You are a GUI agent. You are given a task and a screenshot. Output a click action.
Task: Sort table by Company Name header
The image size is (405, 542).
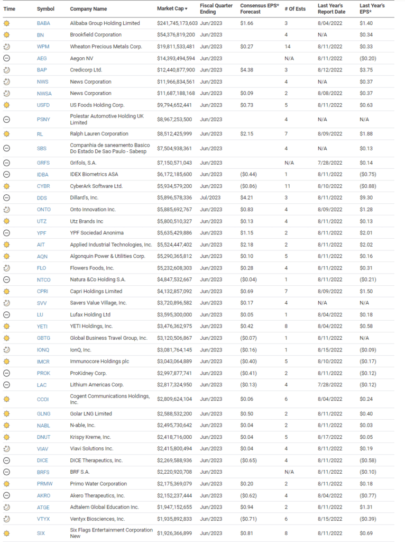(x=88, y=9)
